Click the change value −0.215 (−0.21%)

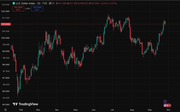109,3
